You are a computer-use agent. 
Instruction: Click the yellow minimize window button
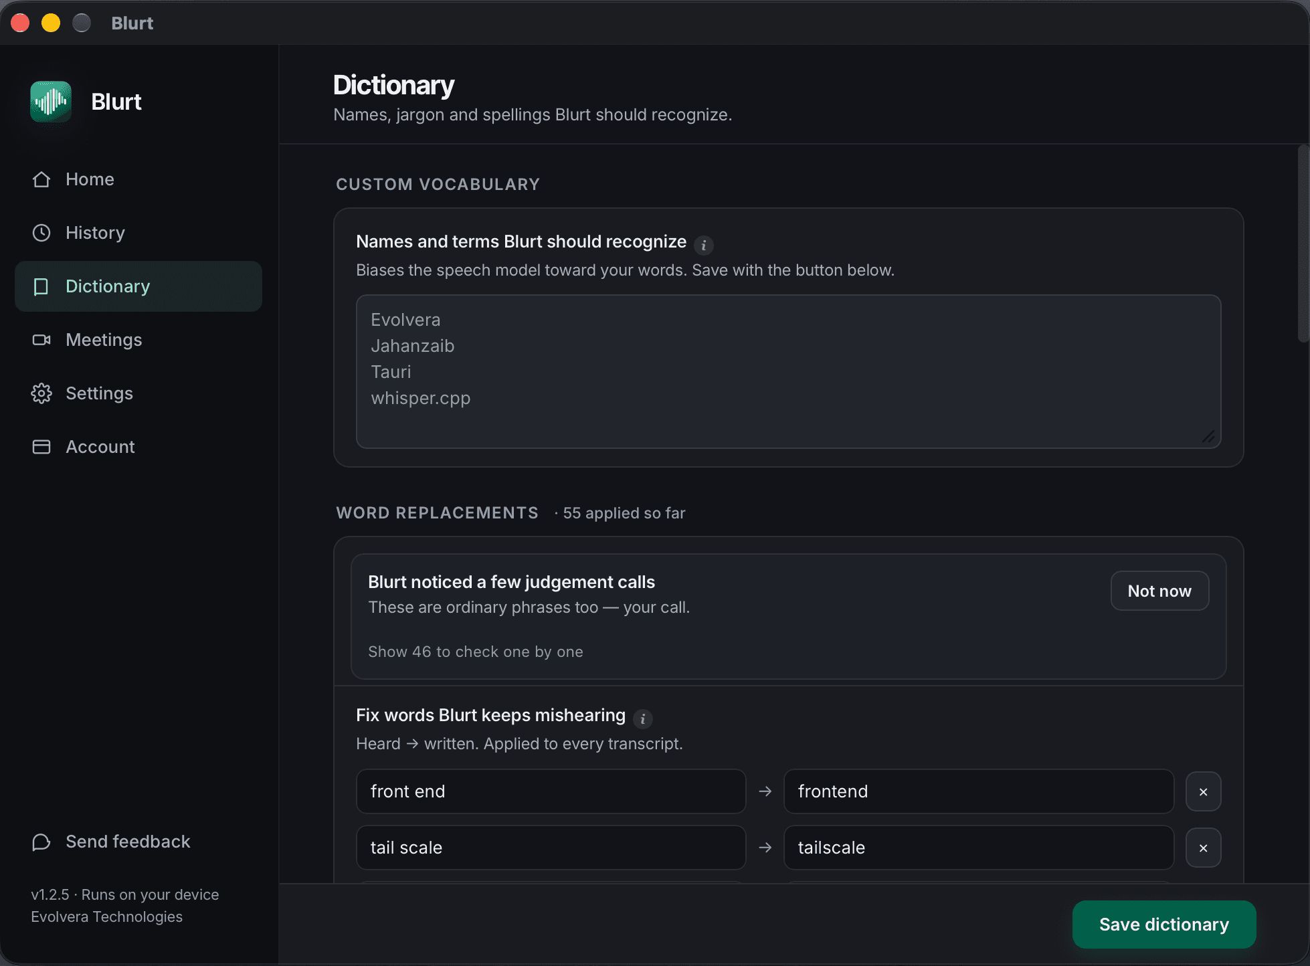[51, 23]
